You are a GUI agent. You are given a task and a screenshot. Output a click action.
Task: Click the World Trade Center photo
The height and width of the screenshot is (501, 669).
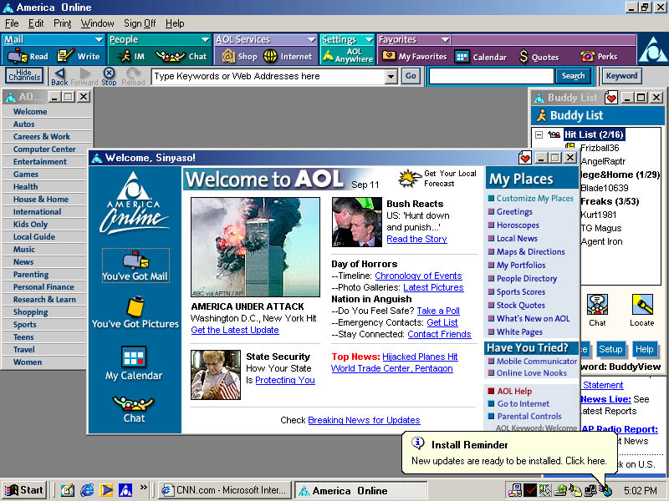coord(255,247)
